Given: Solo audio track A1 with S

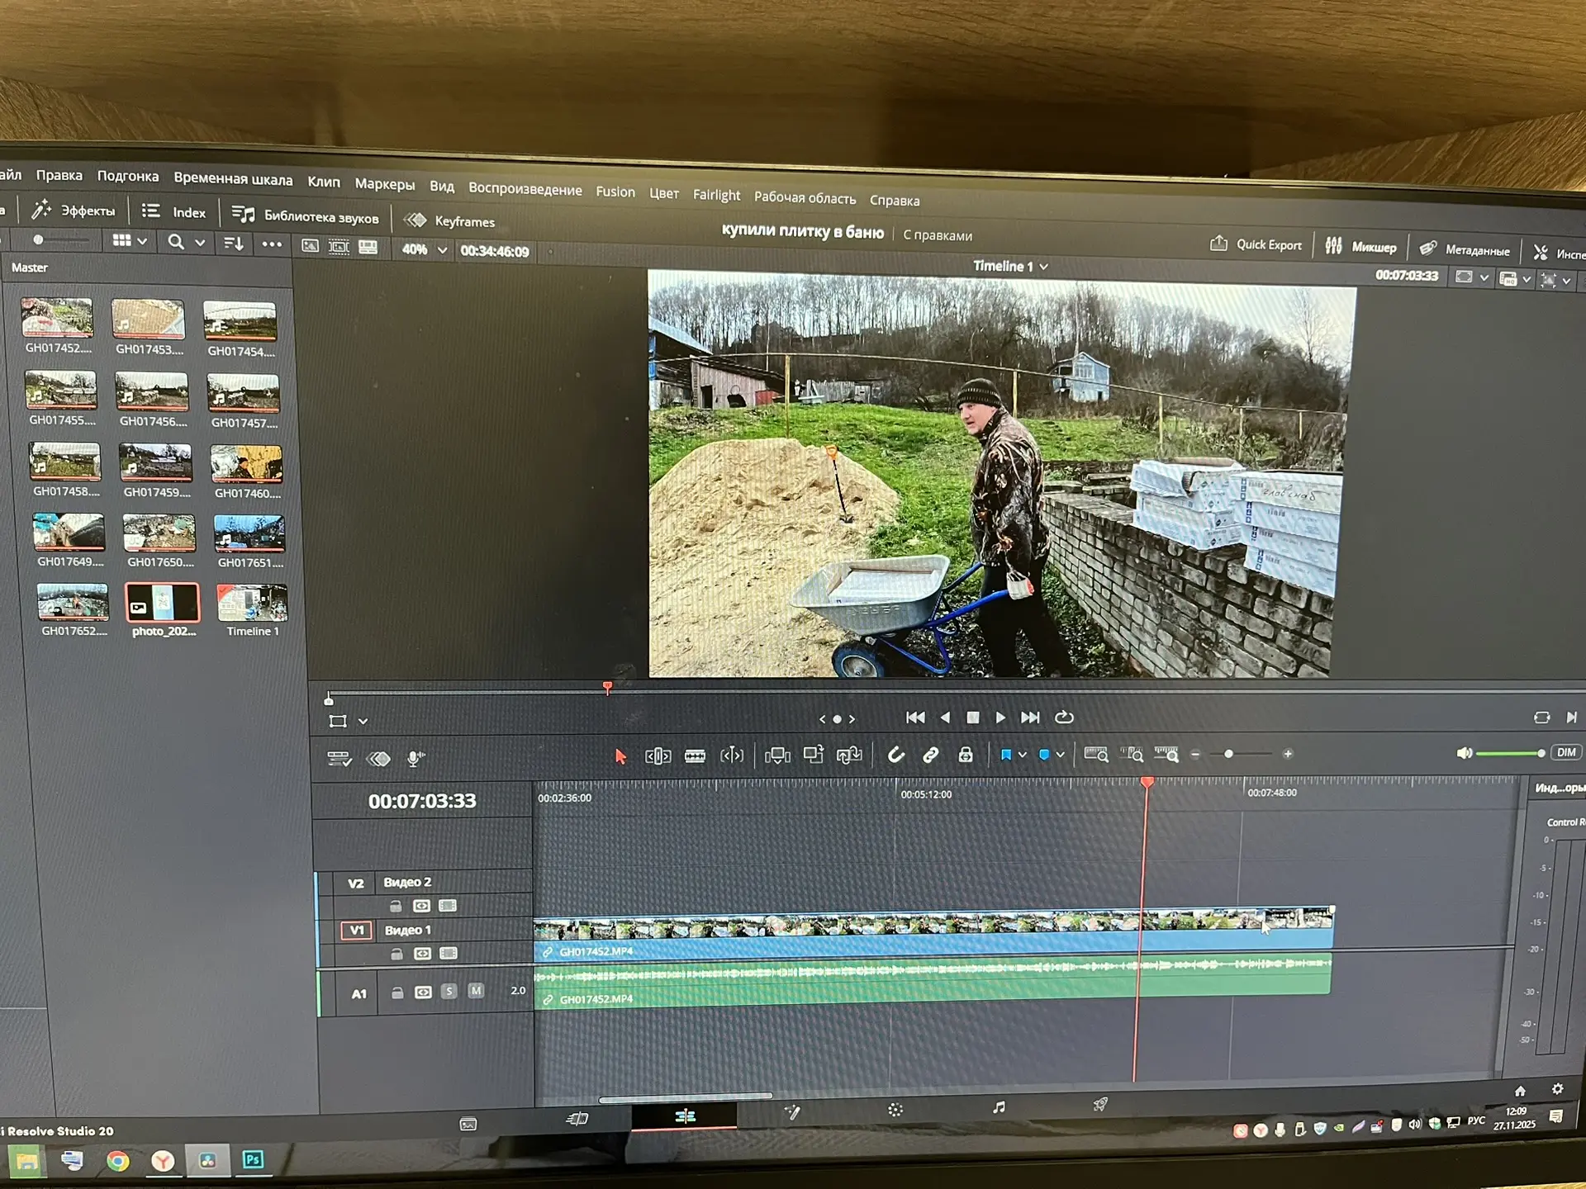Looking at the screenshot, I should [x=449, y=991].
